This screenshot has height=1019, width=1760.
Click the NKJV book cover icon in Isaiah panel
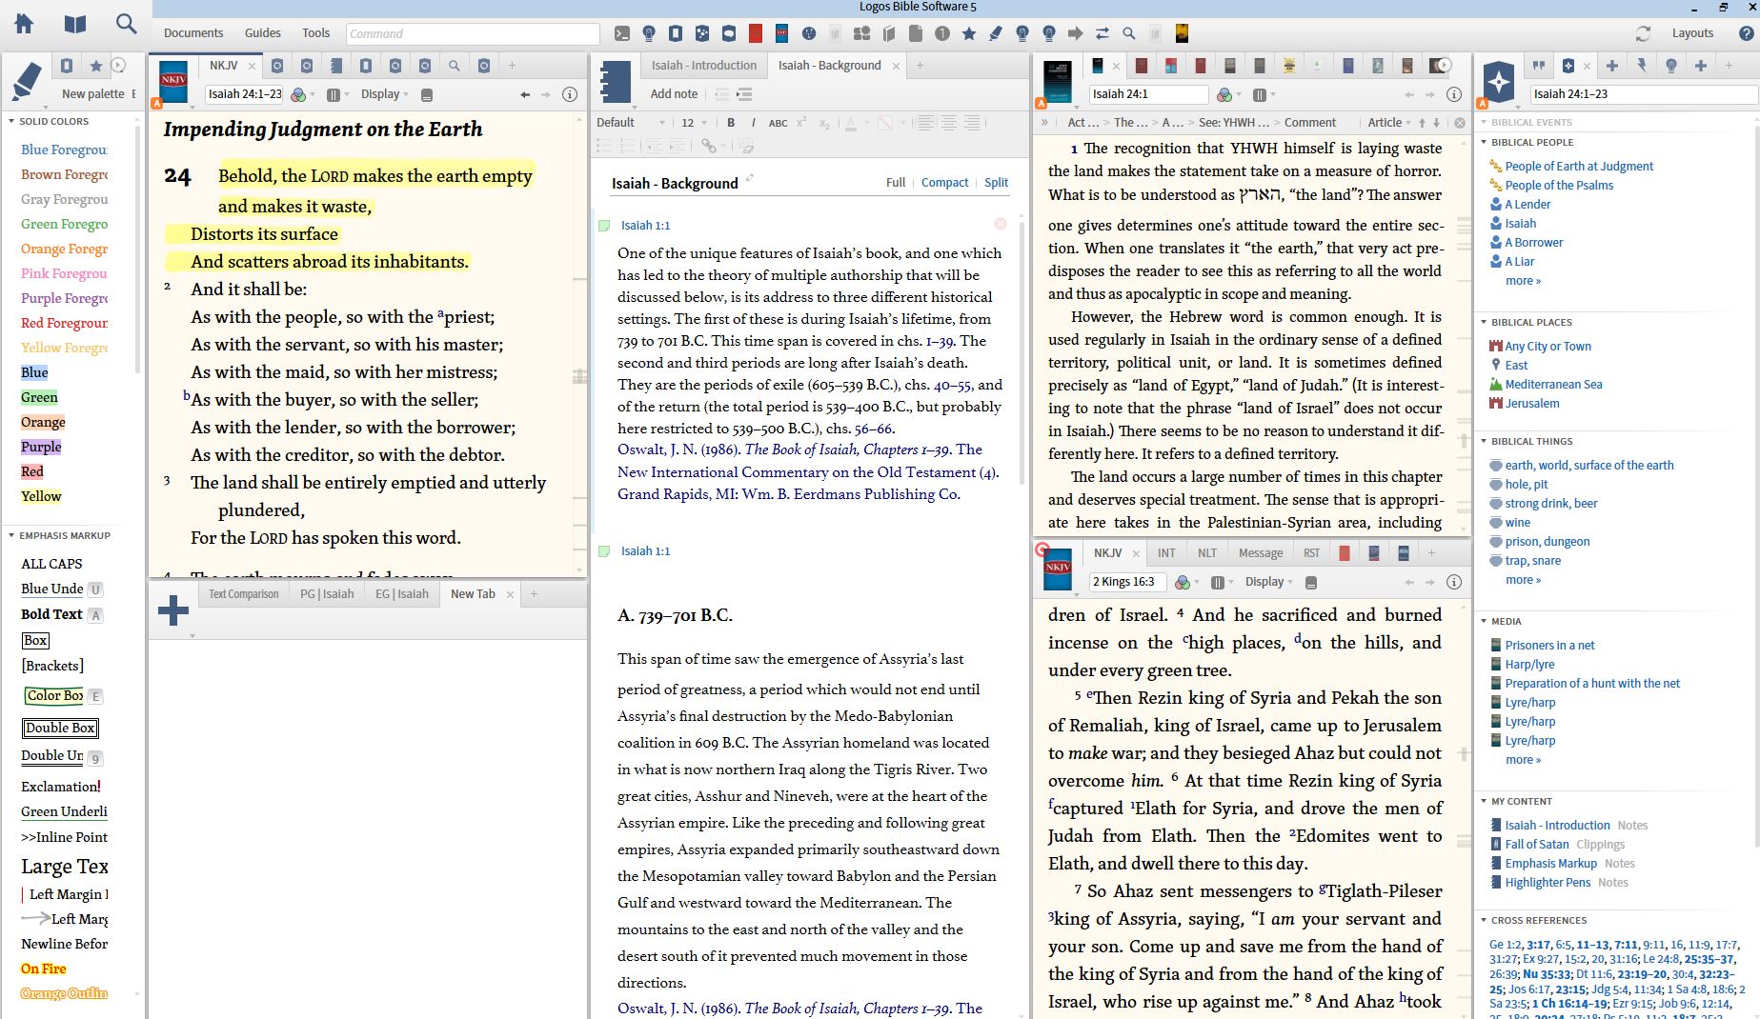click(x=173, y=80)
